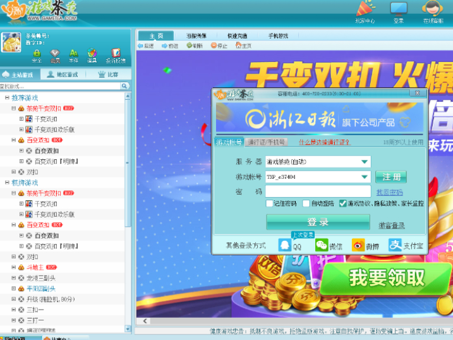Select 龙港三副头 in game tree

point(40,278)
